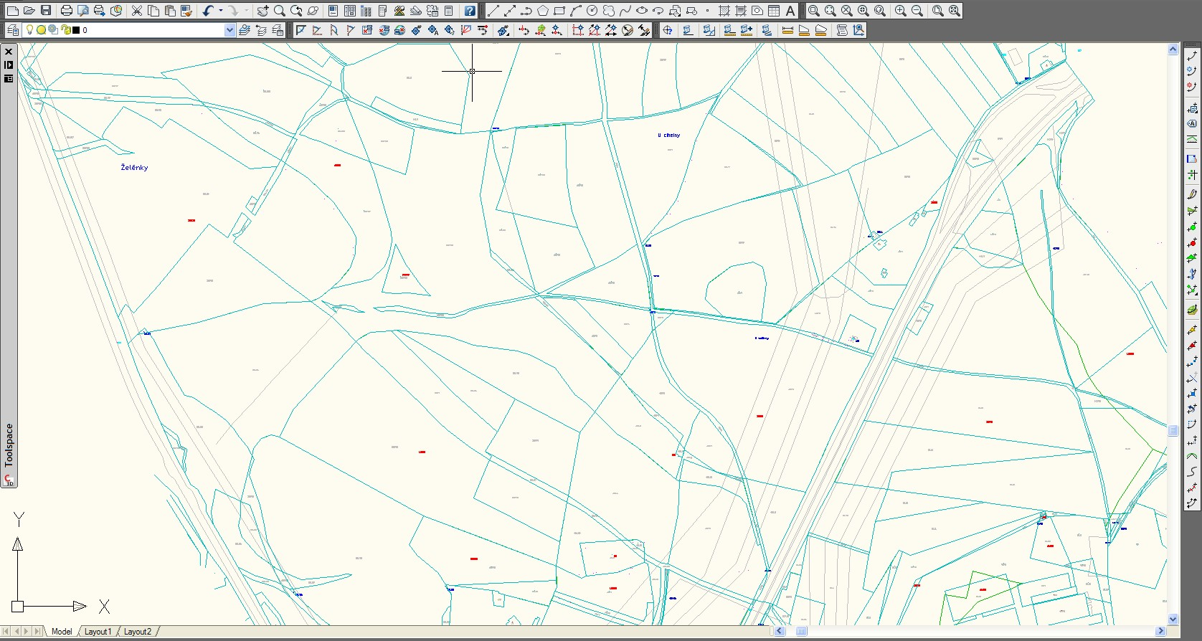
Task: Select the Ellipse draw tool
Action: coord(642,11)
